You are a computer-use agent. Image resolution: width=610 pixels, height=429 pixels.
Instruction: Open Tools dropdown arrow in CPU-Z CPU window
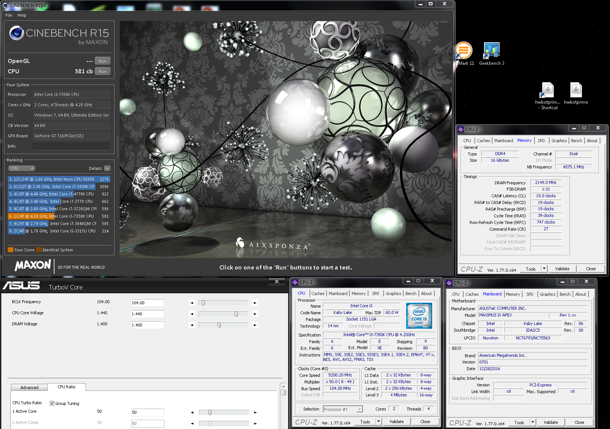[x=378, y=422]
